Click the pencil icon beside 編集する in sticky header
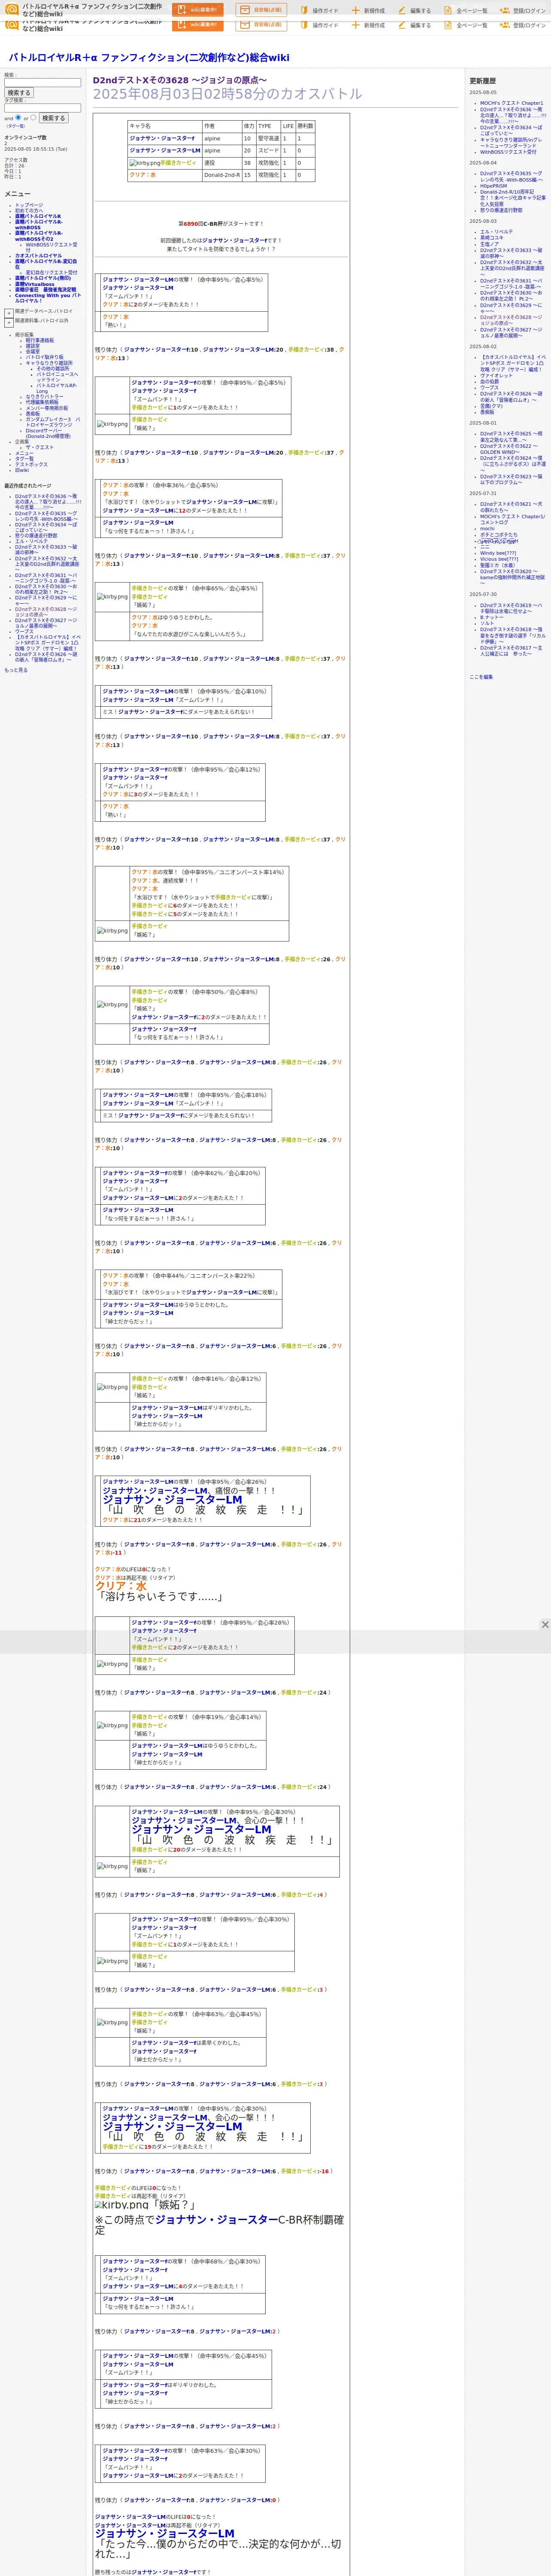The width and height of the screenshot is (551, 2576). coord(402,10)
